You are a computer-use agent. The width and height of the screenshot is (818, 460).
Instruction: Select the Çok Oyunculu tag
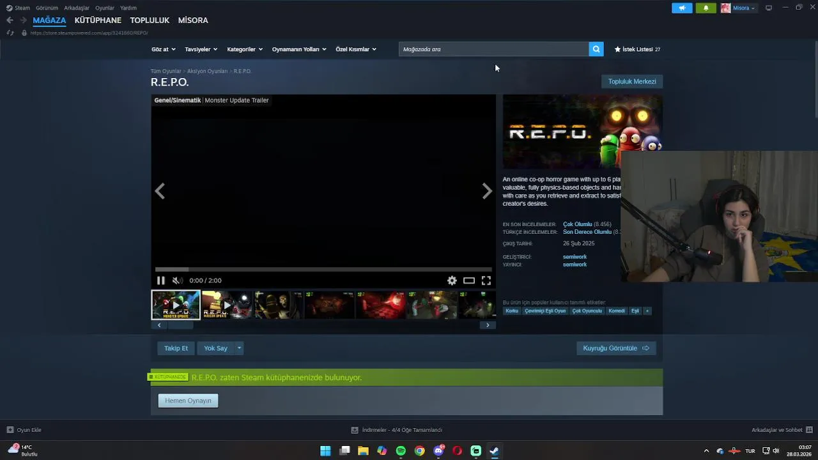[x=587, y=311]
